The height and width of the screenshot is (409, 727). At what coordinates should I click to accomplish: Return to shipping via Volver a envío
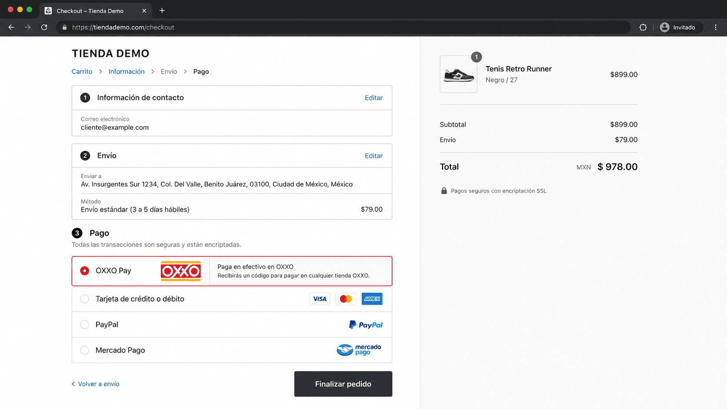click(96, 384)
